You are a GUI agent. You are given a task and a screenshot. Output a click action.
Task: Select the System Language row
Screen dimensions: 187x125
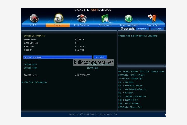point(58,57)
